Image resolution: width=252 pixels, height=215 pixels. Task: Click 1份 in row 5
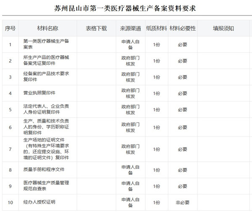[157, 110]
